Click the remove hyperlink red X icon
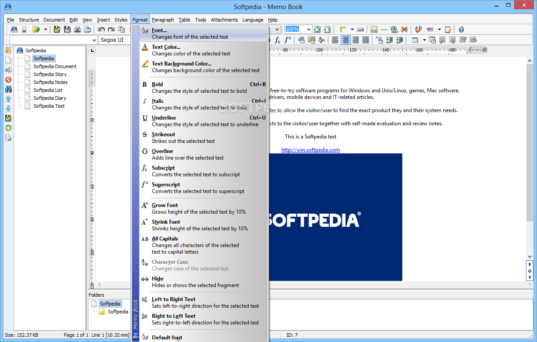Image resolution: width=537 pixels, height=342 pixels. (404, 29)
